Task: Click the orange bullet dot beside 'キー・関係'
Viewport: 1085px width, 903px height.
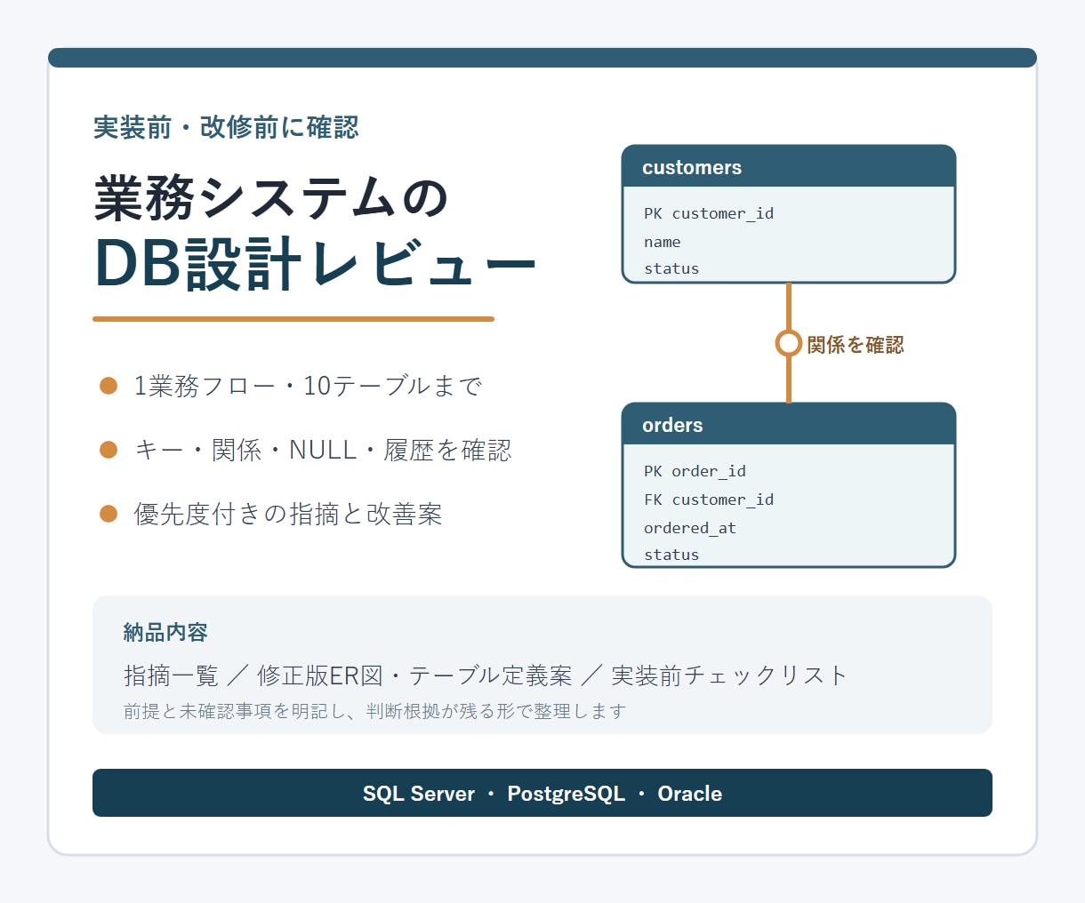Action: click(108, 450)
